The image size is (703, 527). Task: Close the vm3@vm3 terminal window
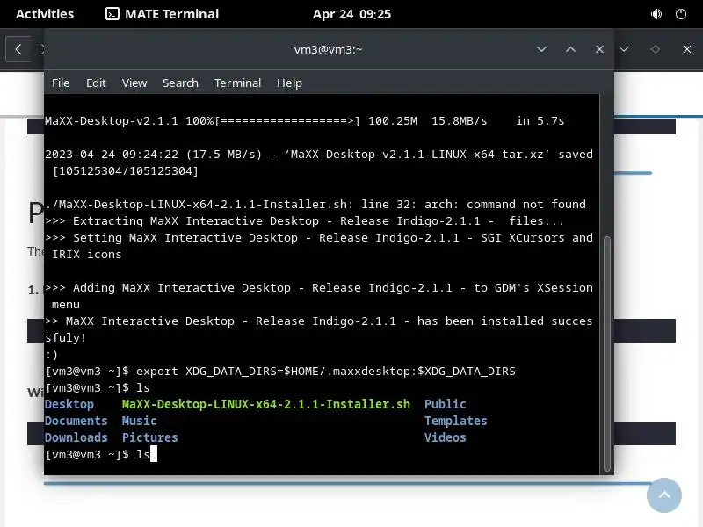point(599,49)
